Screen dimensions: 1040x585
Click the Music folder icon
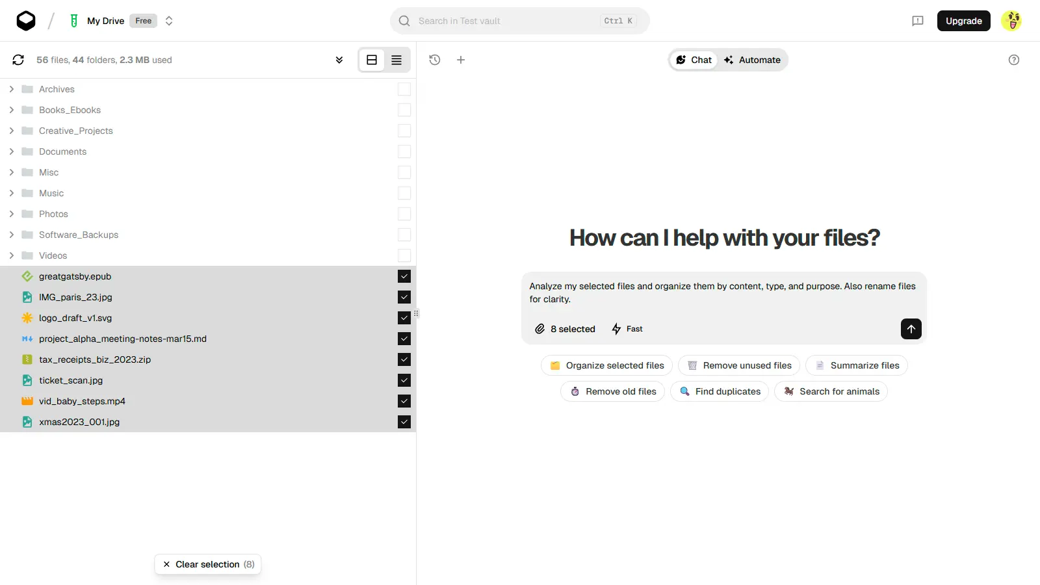tap(27, 193)
